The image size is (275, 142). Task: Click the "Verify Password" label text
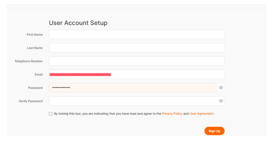click(x=31, y=101)
